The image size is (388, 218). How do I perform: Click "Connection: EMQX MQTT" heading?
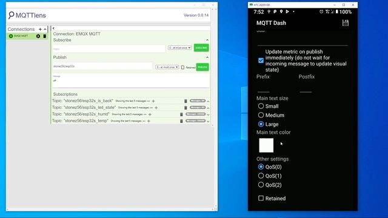click(77, 34)
